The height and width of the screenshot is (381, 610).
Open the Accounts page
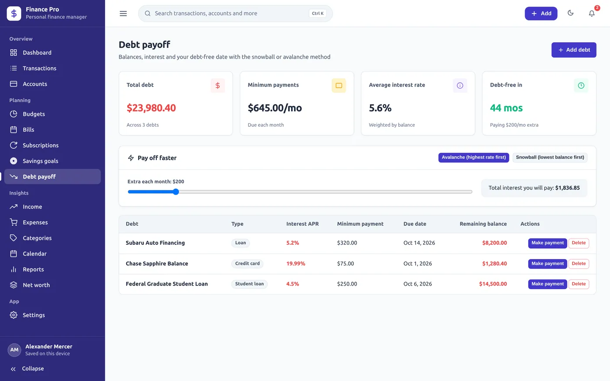[x=52, y=84]
